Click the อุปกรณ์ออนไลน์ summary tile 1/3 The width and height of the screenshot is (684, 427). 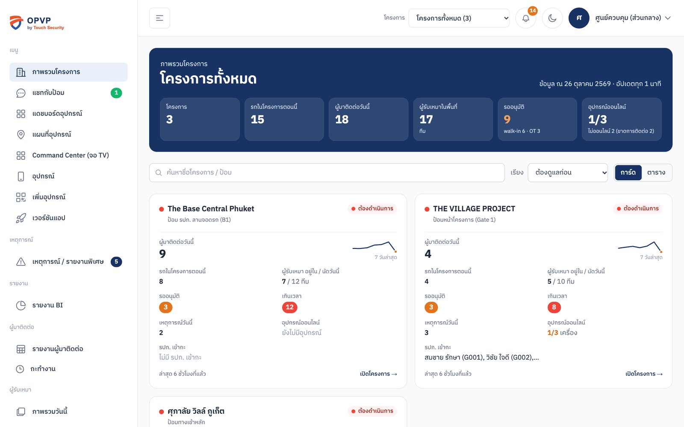coord(622,119)
